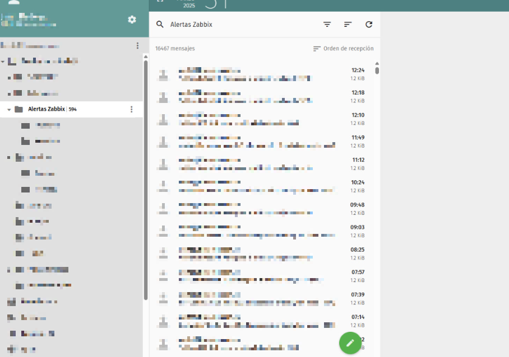Screen dimensions: 509x357
Task: Open the account three-dot options menu
Action: (137, 45)
